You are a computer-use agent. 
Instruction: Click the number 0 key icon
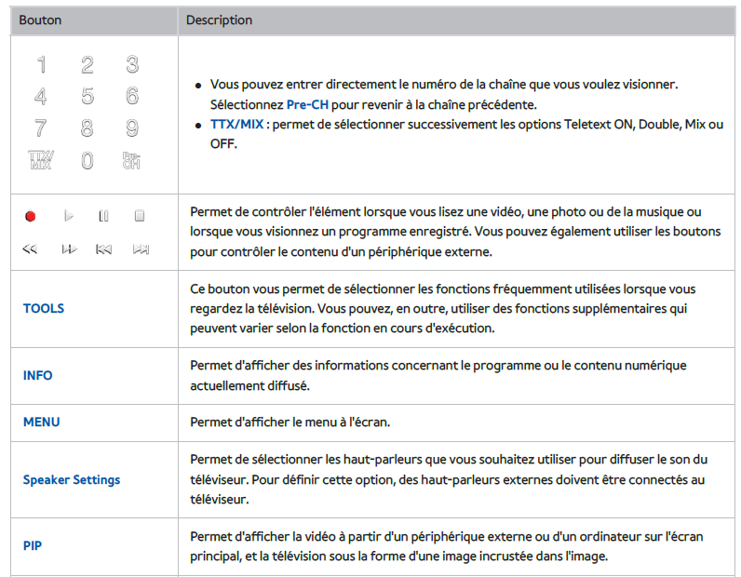click(x=87, y=161)
